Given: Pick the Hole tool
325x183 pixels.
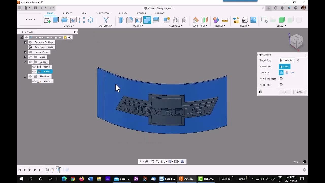Looking at the screenshot, I should click(73, 20).
